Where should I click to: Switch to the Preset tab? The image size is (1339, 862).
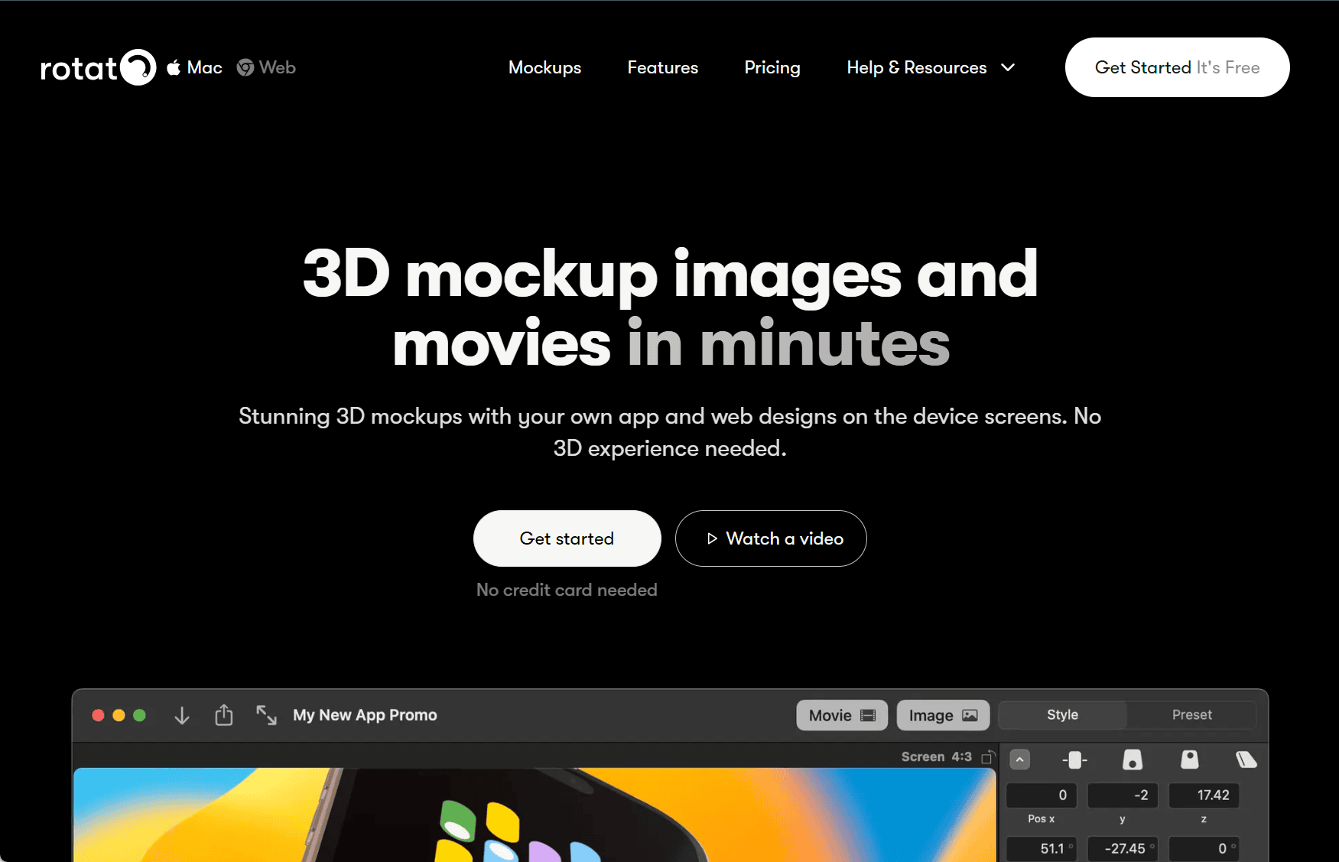pos(1191,715)
